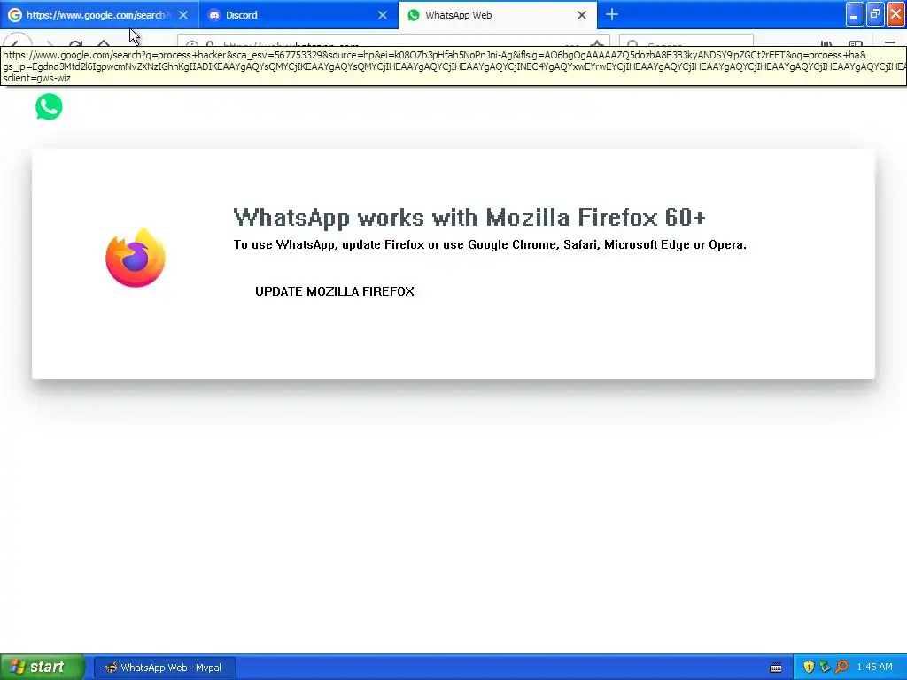This screenshot has width=907, height=680.
Task: Click the green WhatsApp logo icon
Action: (x=49, y=106)
